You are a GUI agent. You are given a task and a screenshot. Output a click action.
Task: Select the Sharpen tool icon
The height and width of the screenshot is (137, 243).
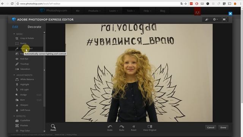coord(17,105)
